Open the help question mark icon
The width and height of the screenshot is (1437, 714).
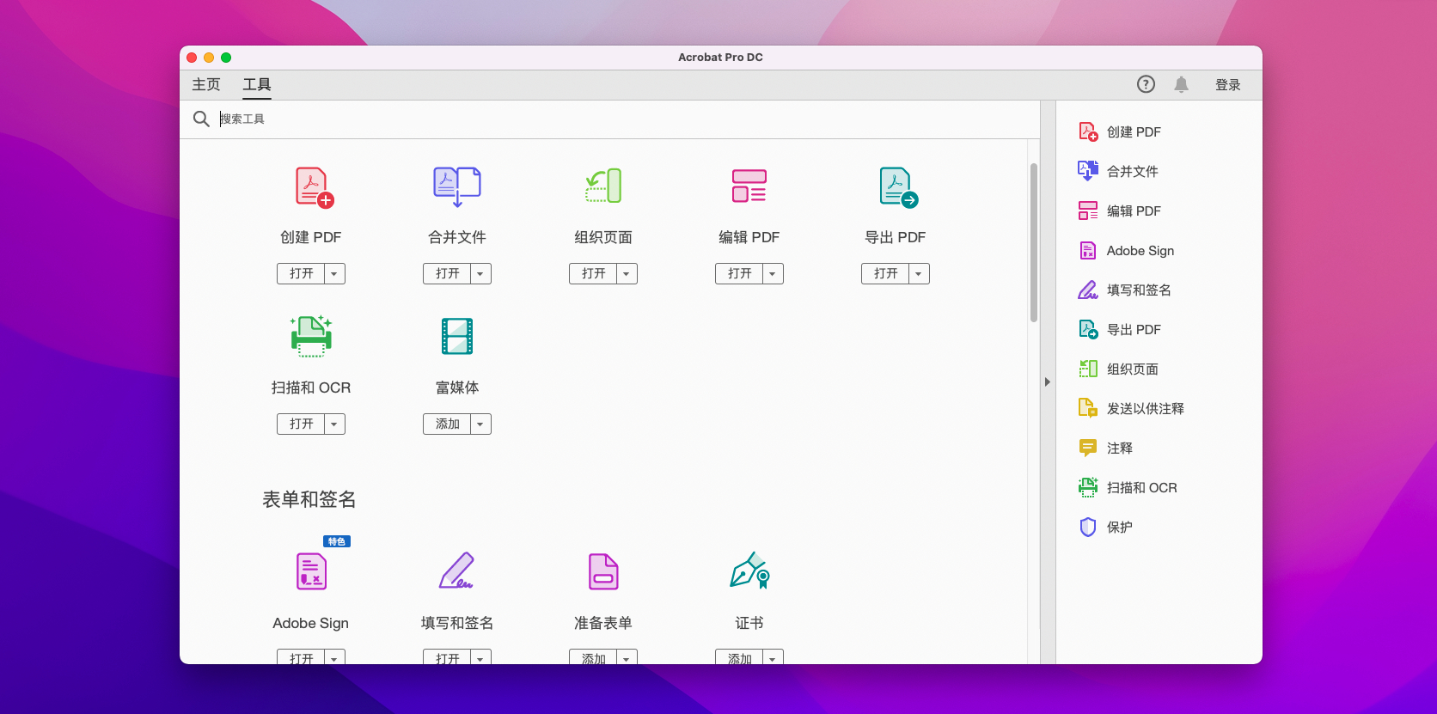pos(1146,84)
